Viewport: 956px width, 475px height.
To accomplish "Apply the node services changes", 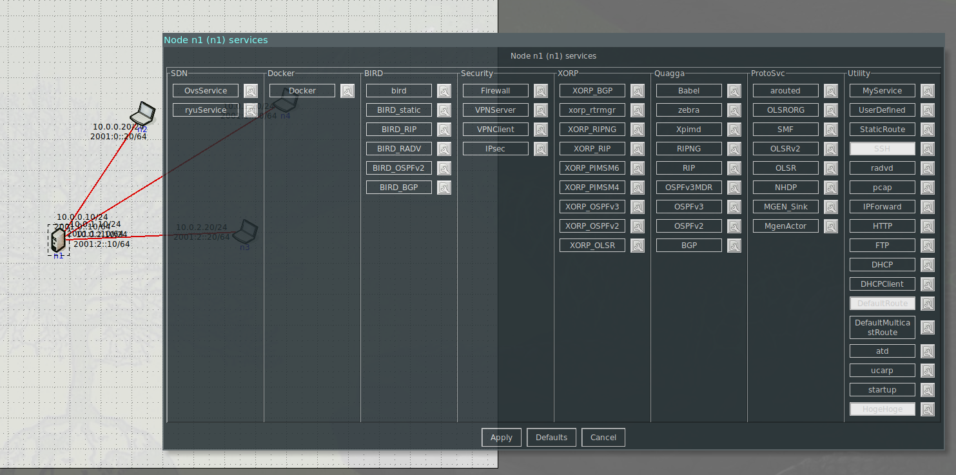I will tap(502, 438).
